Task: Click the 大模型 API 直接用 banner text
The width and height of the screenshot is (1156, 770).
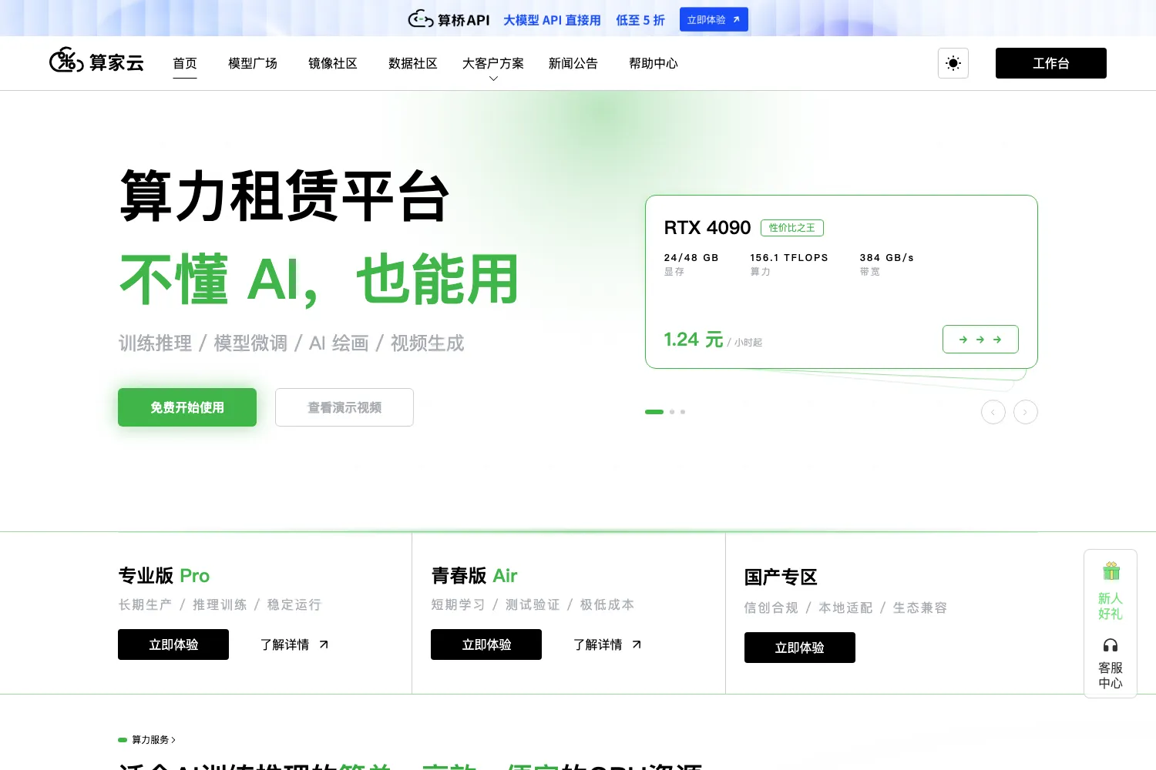Action: (552, 20)
